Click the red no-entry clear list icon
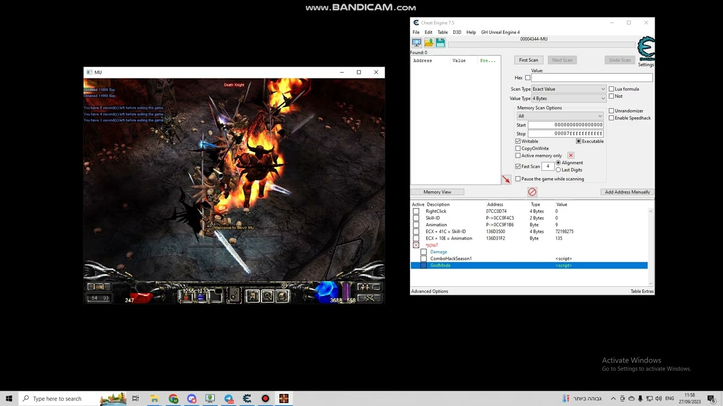This screenshot has width=723, height=406. pyautogui.click(x=532, y=192)
